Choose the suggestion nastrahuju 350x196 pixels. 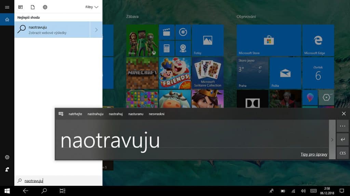tap(95, 114)
